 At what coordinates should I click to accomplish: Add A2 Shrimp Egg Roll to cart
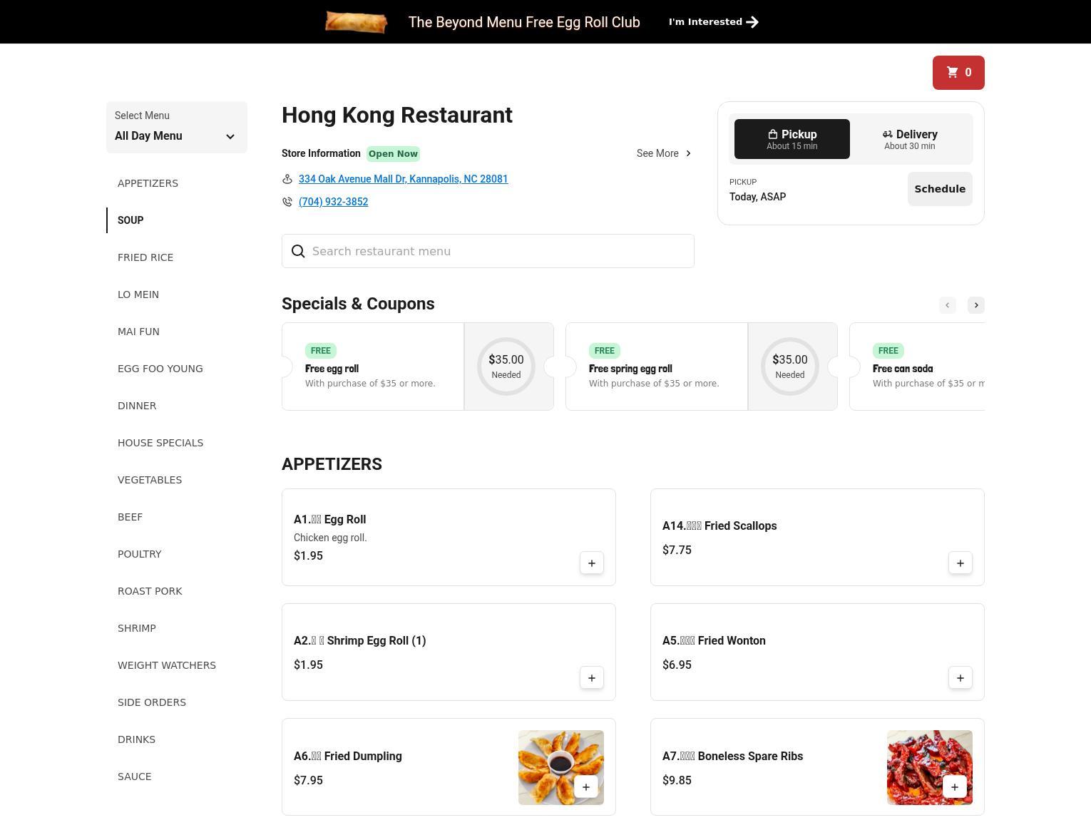[591, 678]
